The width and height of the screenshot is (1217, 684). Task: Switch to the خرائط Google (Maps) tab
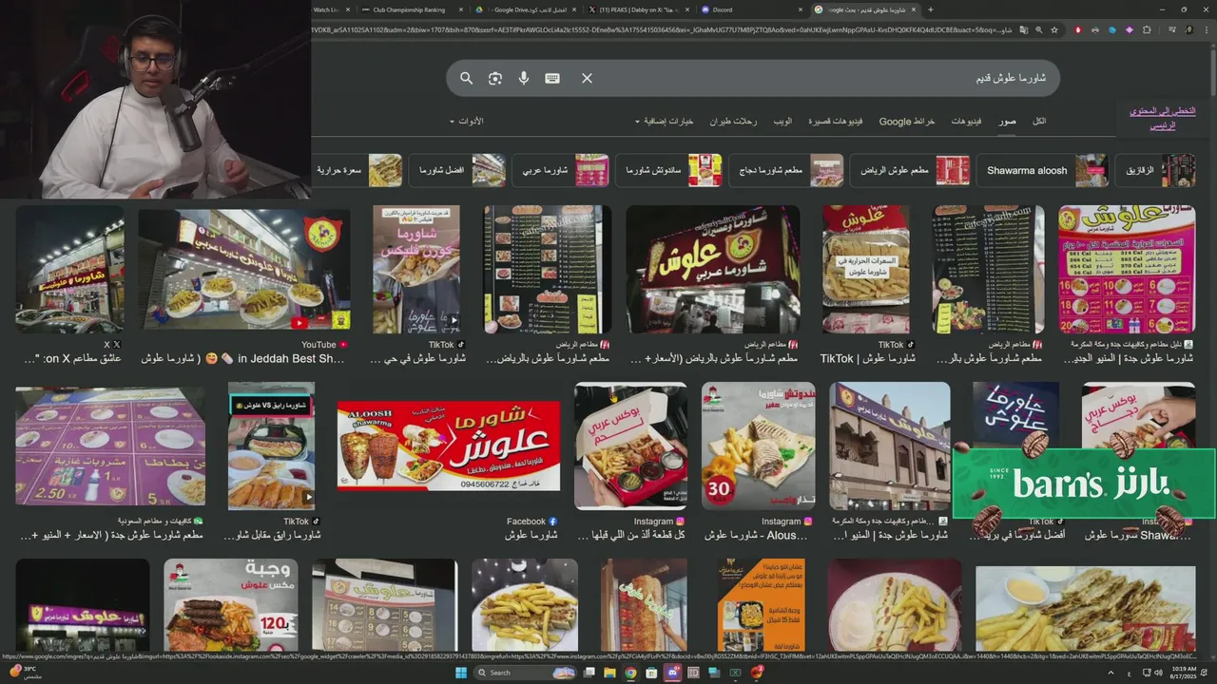907,122
